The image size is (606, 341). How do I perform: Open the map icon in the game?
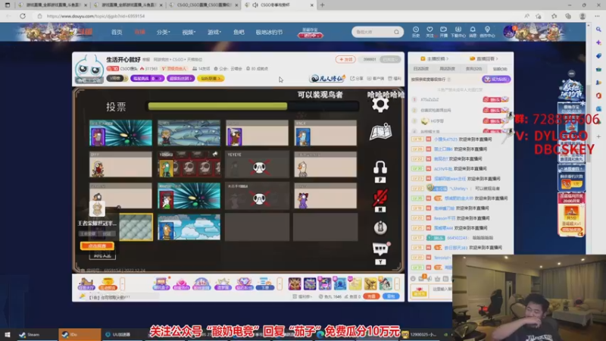(x=381, y=132)
